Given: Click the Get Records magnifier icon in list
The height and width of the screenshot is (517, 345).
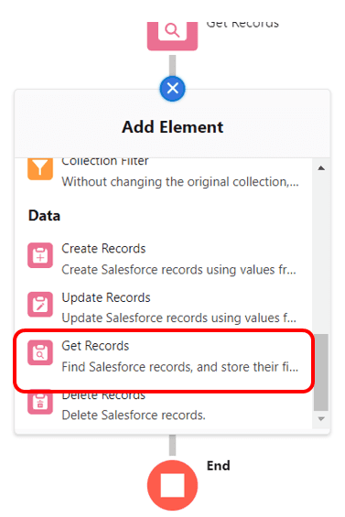Looking at the screenshot, I should click(x=40, y=353).
